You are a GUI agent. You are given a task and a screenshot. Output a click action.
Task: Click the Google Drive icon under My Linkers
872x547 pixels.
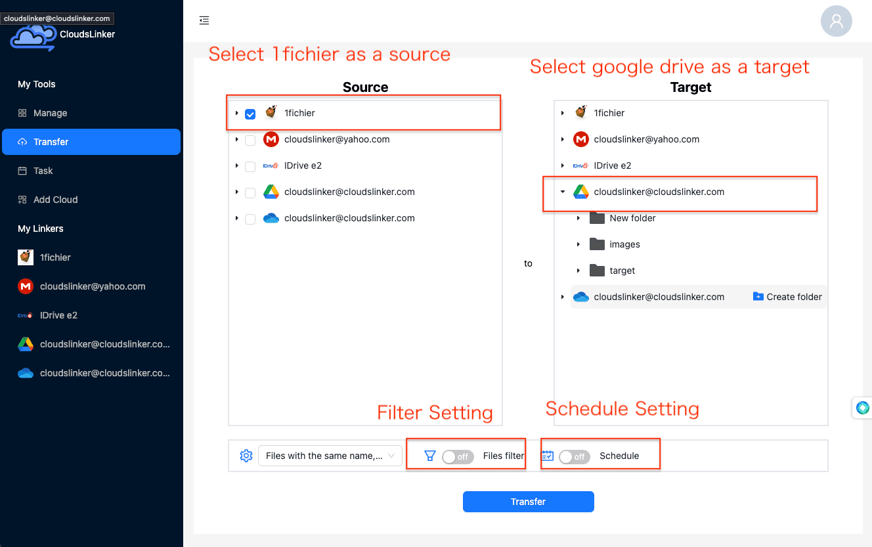26,344
